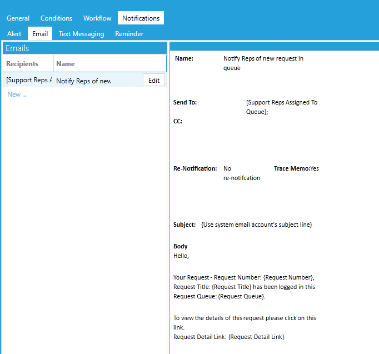Create a new email via New ... link

point(17,94)
